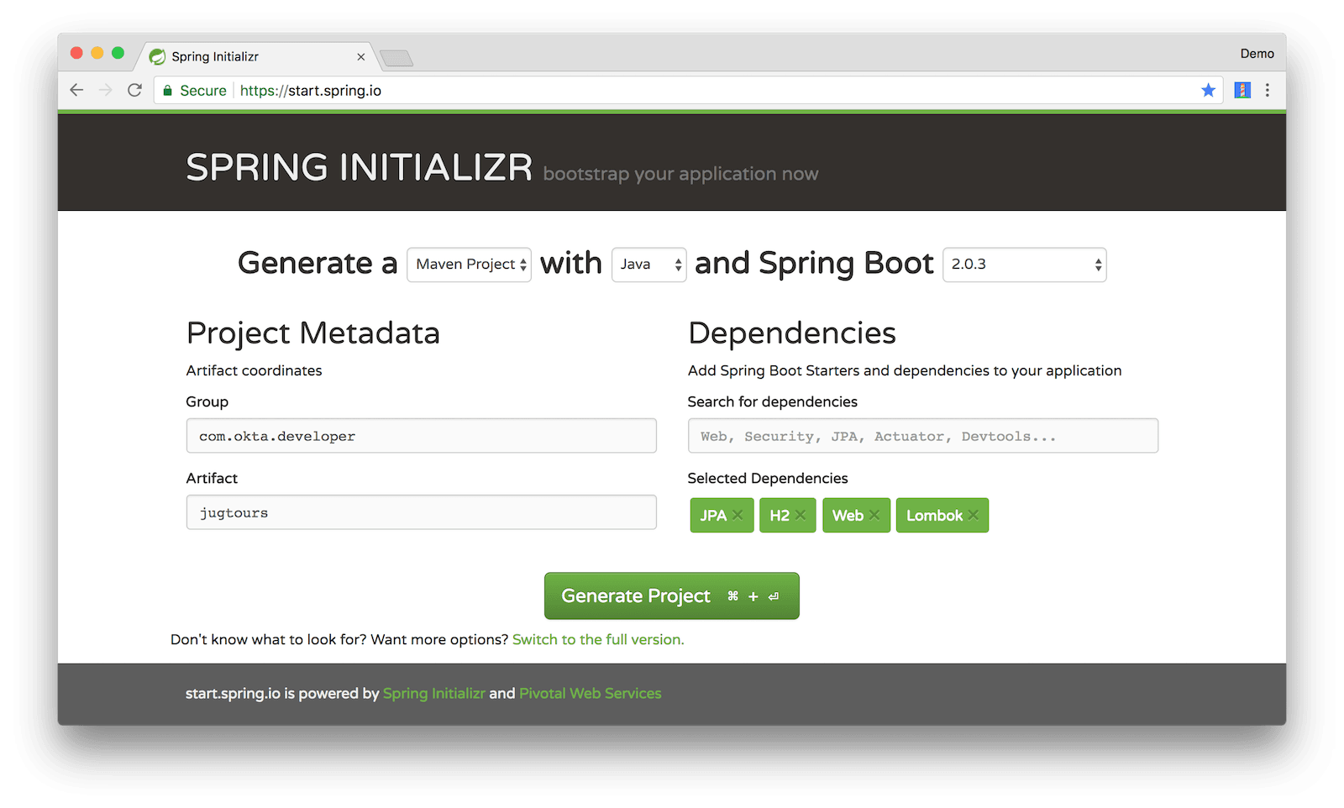Open the Maven Project dropdown
The width and height of the screenshot is (1344, 808).
coord(470,265)
